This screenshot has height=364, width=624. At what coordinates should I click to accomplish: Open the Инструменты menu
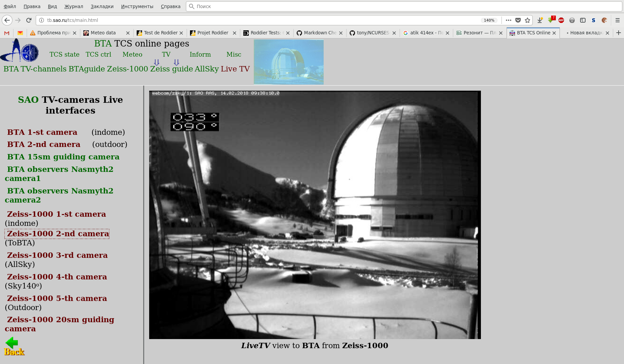pyautogui.click(x=137, y=6)
